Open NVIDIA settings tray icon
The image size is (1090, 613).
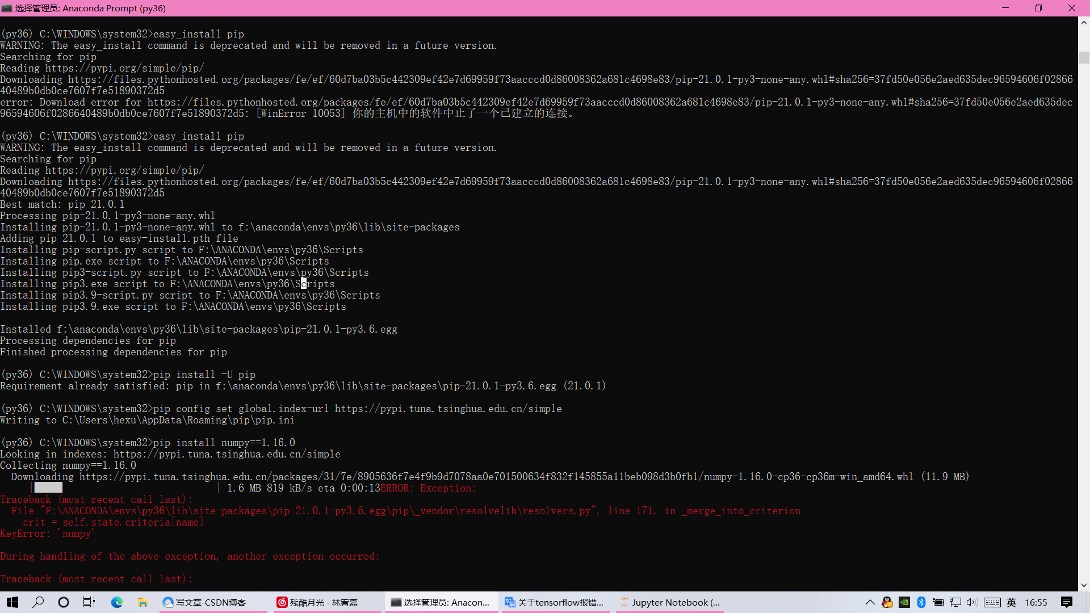(x=904, y=602)
